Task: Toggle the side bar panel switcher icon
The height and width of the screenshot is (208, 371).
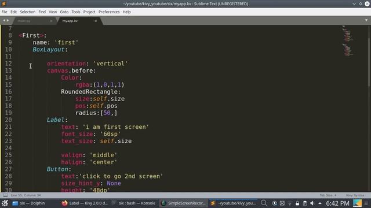Action: click(5, 195)
